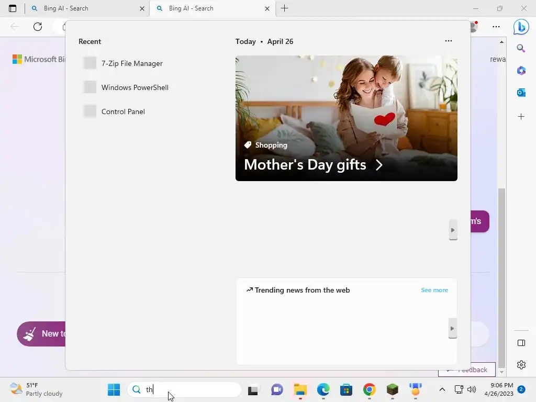536x402 pixels.
Task: Toggle the Edge sidebar visibility icon
Action: [521, 343]
